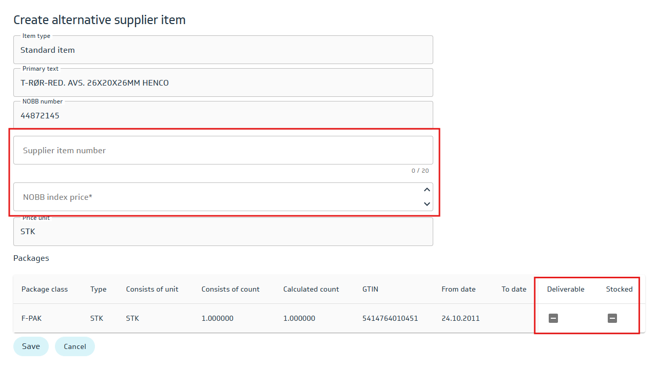Click the GTIN value 5414764010451
Screen dimensions: 656x370
point(390,318)
